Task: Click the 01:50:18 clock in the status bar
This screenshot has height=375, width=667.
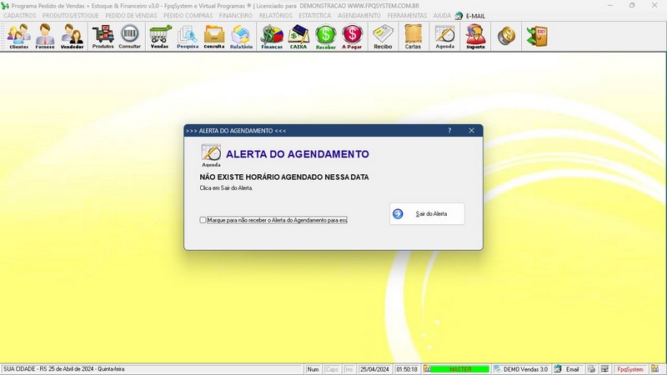Action: pos(407,369)
